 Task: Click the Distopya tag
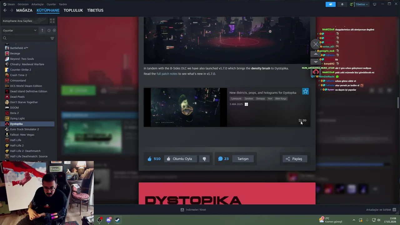point(260,99)
